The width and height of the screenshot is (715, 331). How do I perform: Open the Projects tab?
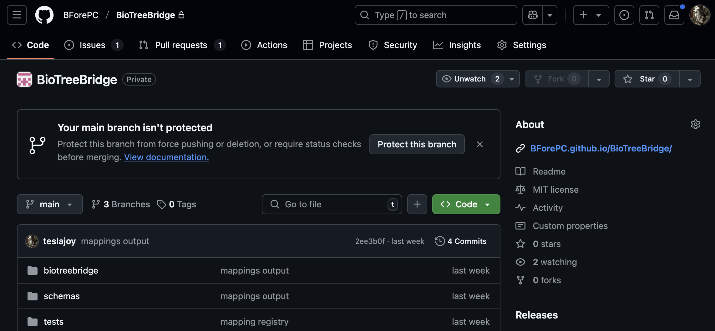(327, 45)
